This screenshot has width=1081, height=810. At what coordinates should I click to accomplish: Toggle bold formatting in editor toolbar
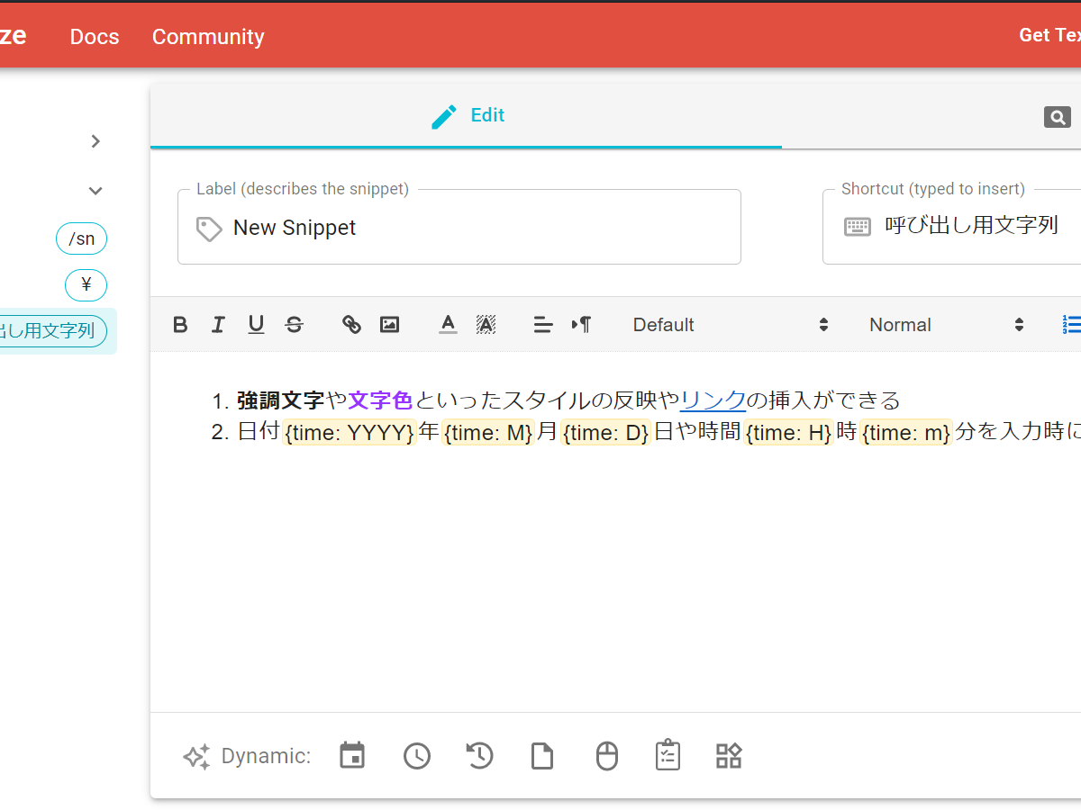[180, 325]
